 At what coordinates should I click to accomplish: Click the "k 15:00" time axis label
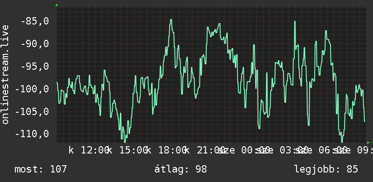pos(127,150)
